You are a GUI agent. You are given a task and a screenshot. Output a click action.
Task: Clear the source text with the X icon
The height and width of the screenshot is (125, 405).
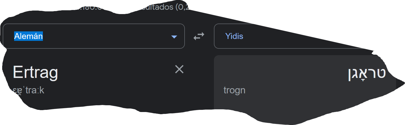pos(179,70)
